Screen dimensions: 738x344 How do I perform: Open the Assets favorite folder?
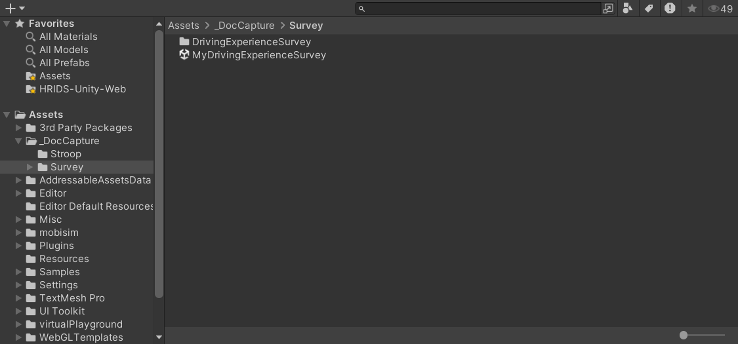tap(55, 76)
